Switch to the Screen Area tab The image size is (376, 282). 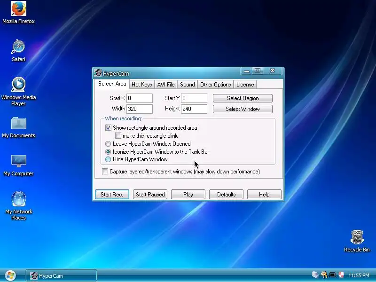[x=112, y=84]
